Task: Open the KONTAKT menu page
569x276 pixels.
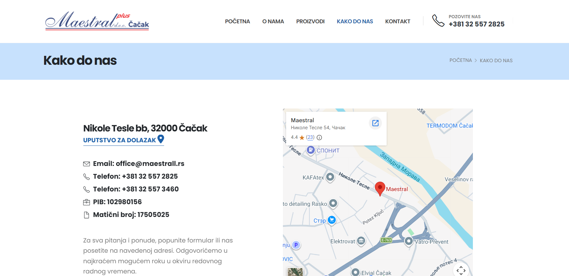Action: click(x=398, y=21)
